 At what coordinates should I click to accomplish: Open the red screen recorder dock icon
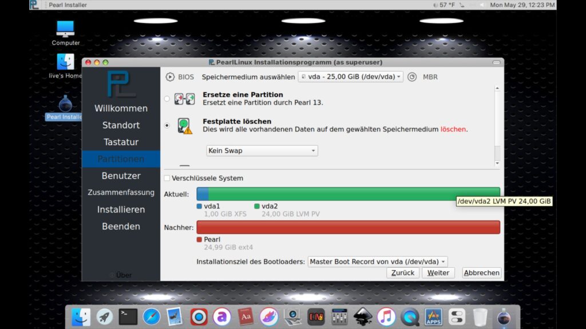(199, 316)
